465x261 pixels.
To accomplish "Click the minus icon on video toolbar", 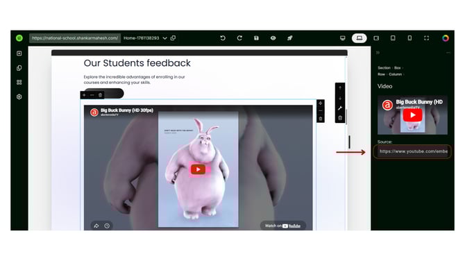I will pos(320,110).
